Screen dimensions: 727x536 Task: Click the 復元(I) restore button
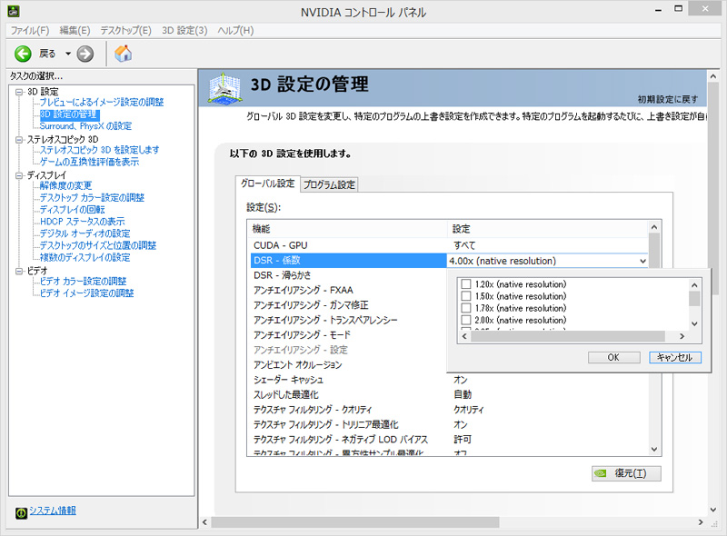click(626, 473)
